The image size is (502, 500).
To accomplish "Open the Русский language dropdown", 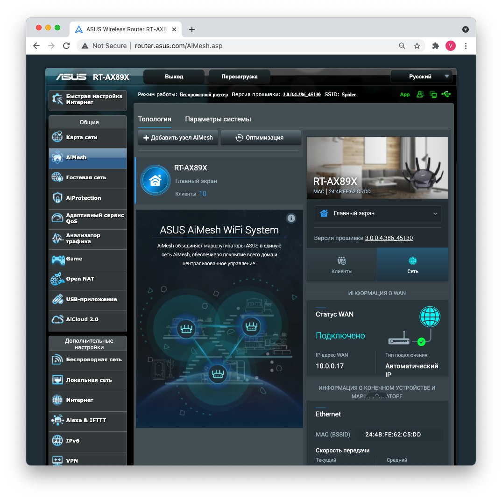I will pos(421,77).
